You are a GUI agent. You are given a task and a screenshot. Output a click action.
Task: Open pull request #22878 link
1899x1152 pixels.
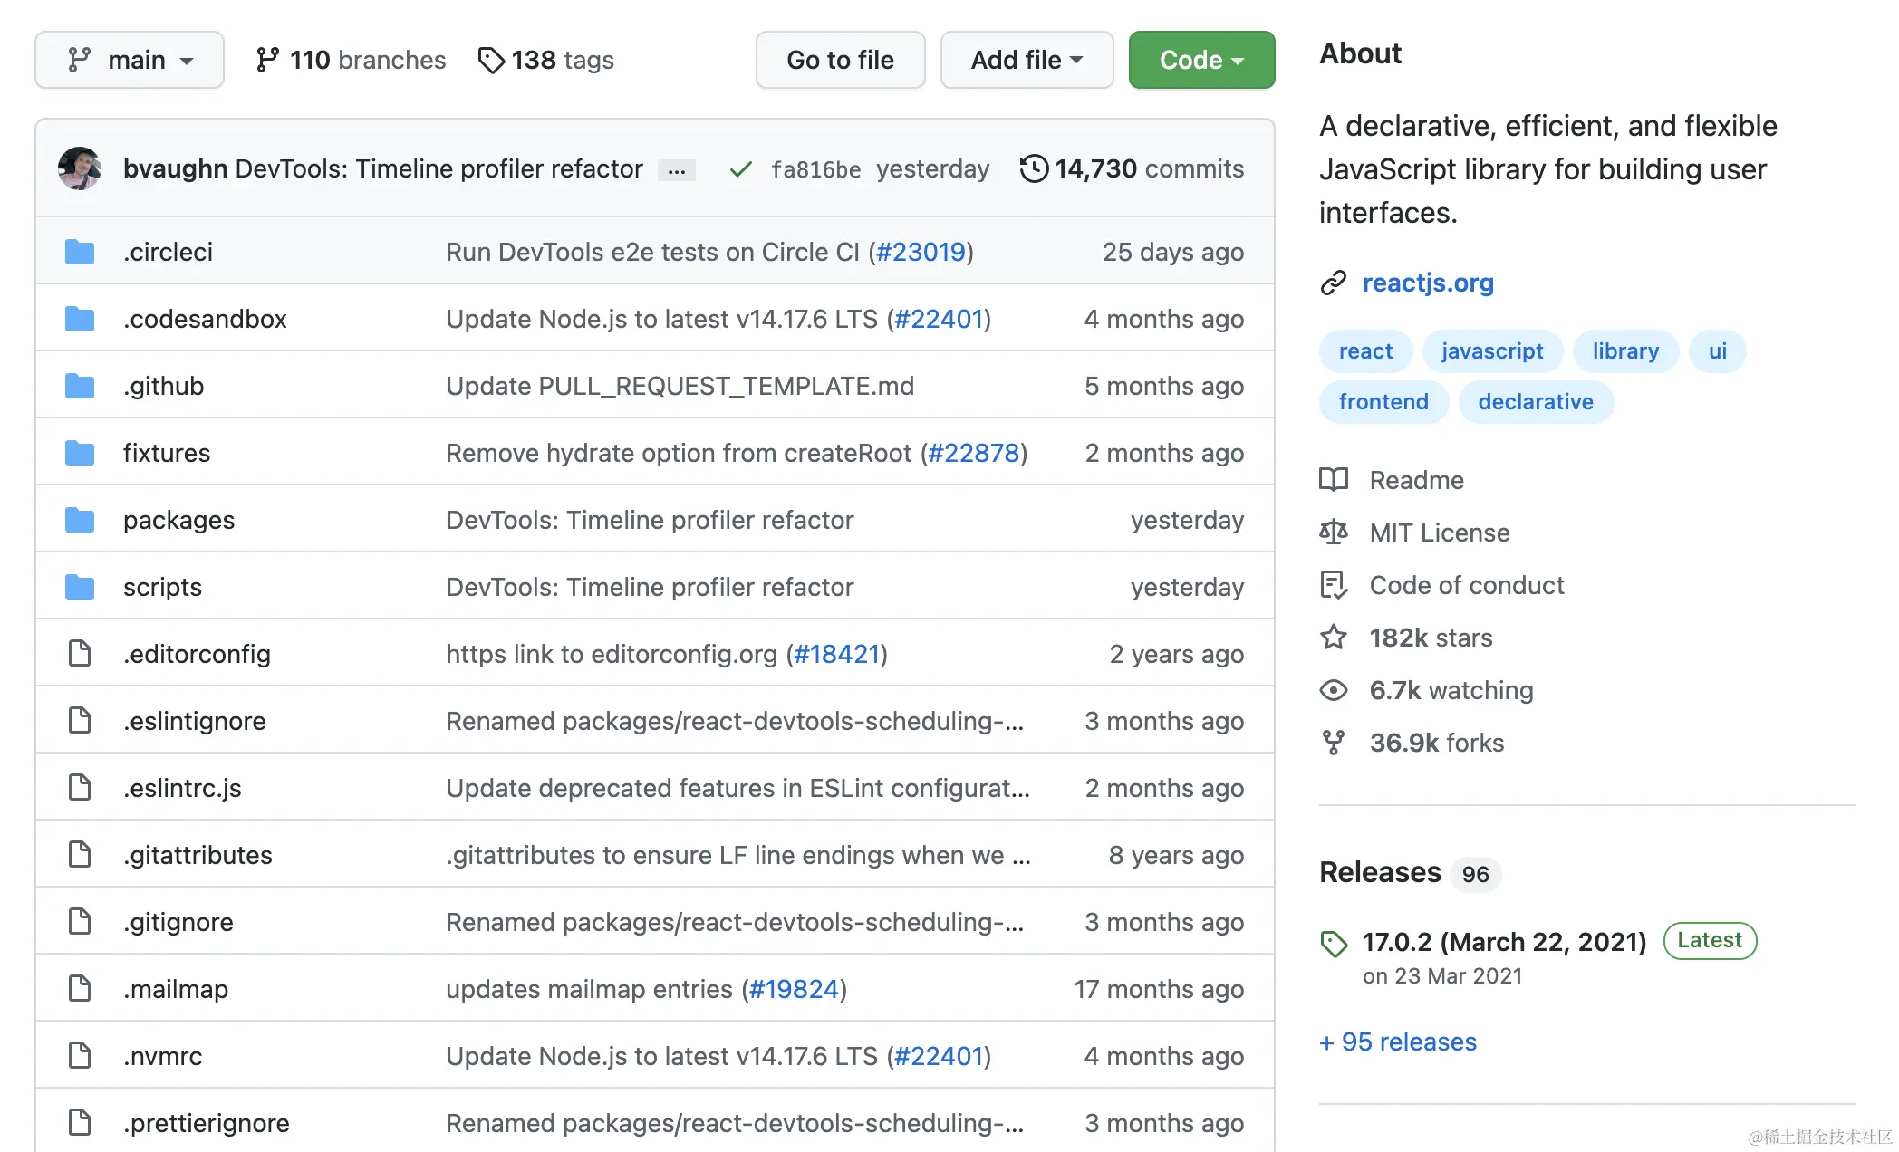click(x=974, y=453)
